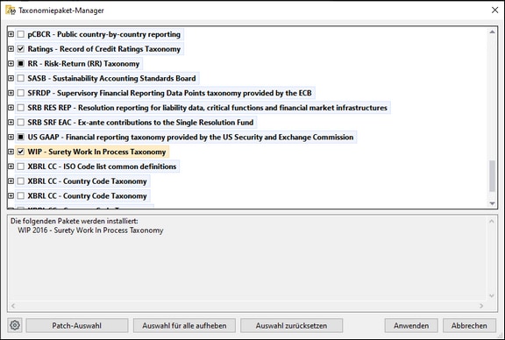The width and height of the screenshot is (505, 340).
Task: Expand the pCBCR tree node
Action: (x=11, y=34)
